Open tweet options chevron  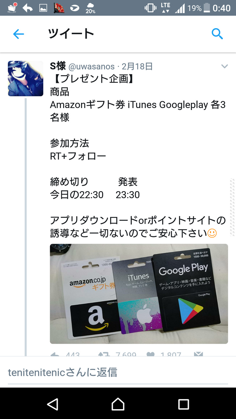[225, 66]
